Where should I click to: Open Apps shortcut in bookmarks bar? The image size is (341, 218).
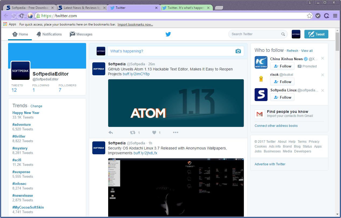click(10, 24)
